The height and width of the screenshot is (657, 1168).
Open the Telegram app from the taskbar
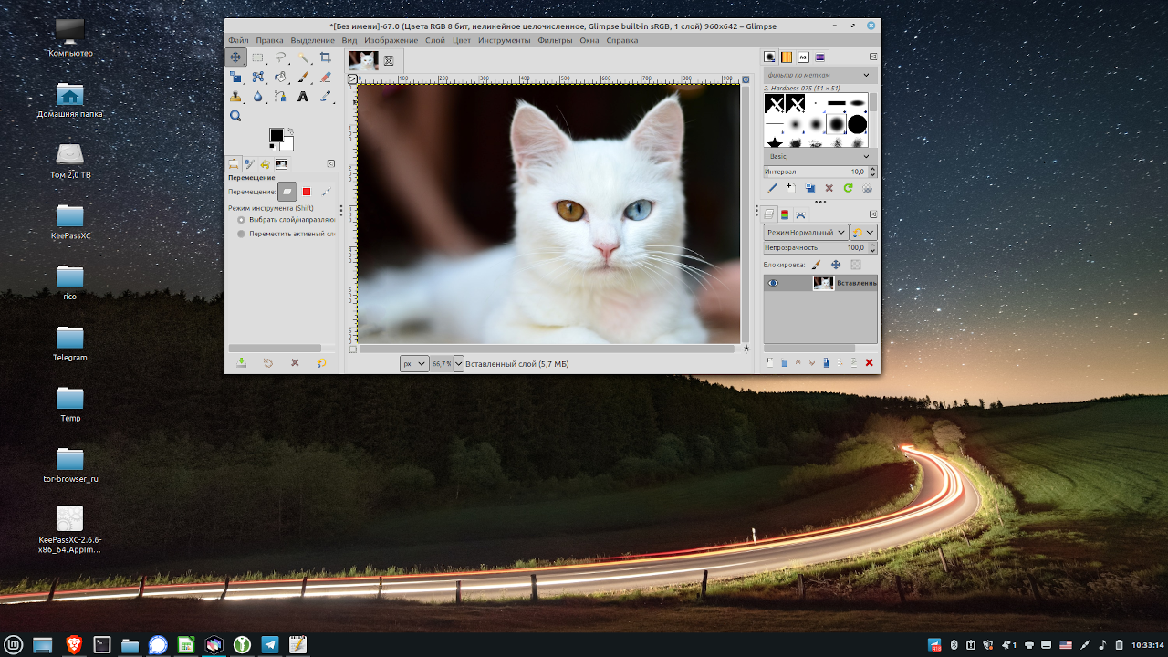pos(270,645)
